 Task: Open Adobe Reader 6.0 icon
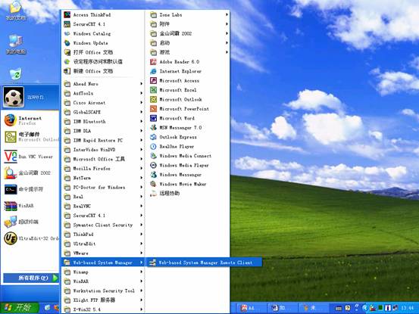tap(153, 62)
